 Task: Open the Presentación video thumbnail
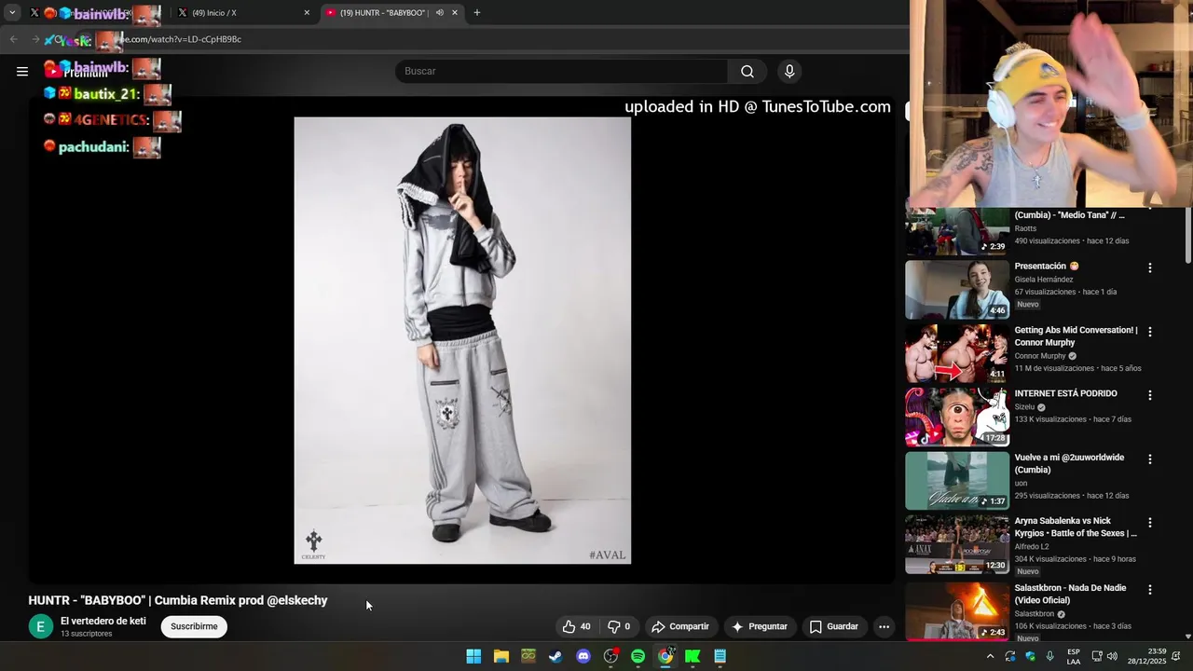point(957,290)
